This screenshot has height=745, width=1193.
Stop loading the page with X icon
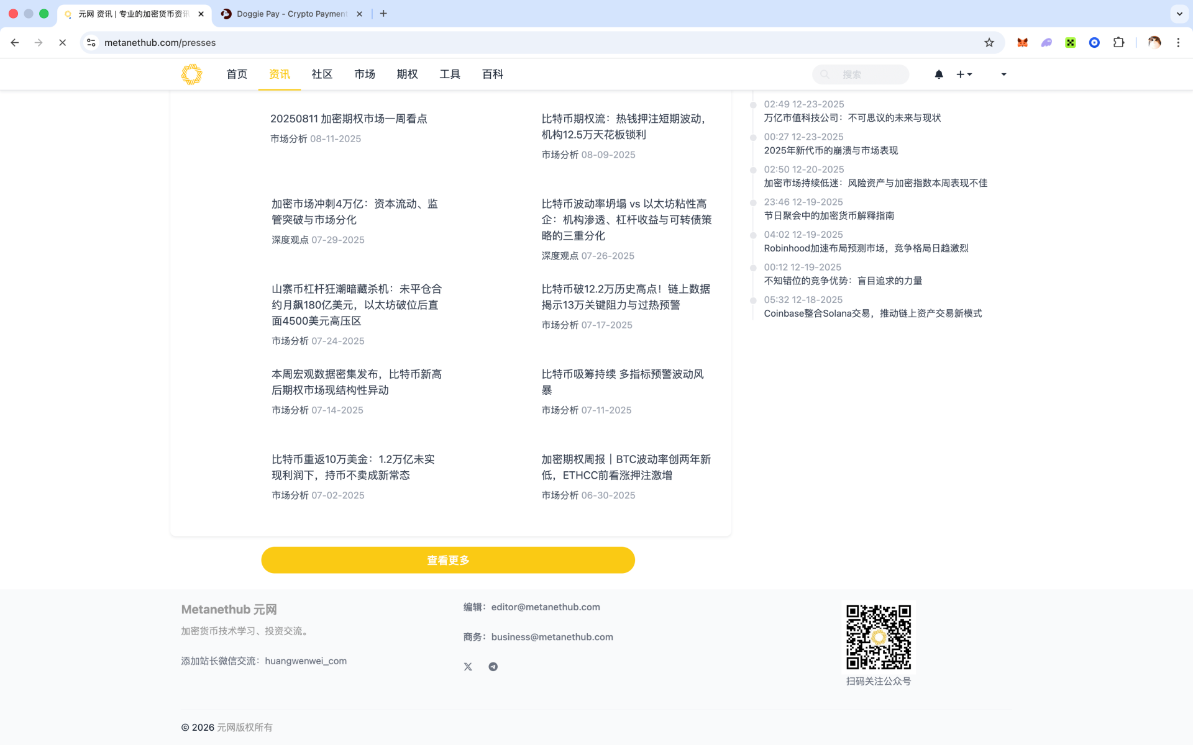[62, 43]
